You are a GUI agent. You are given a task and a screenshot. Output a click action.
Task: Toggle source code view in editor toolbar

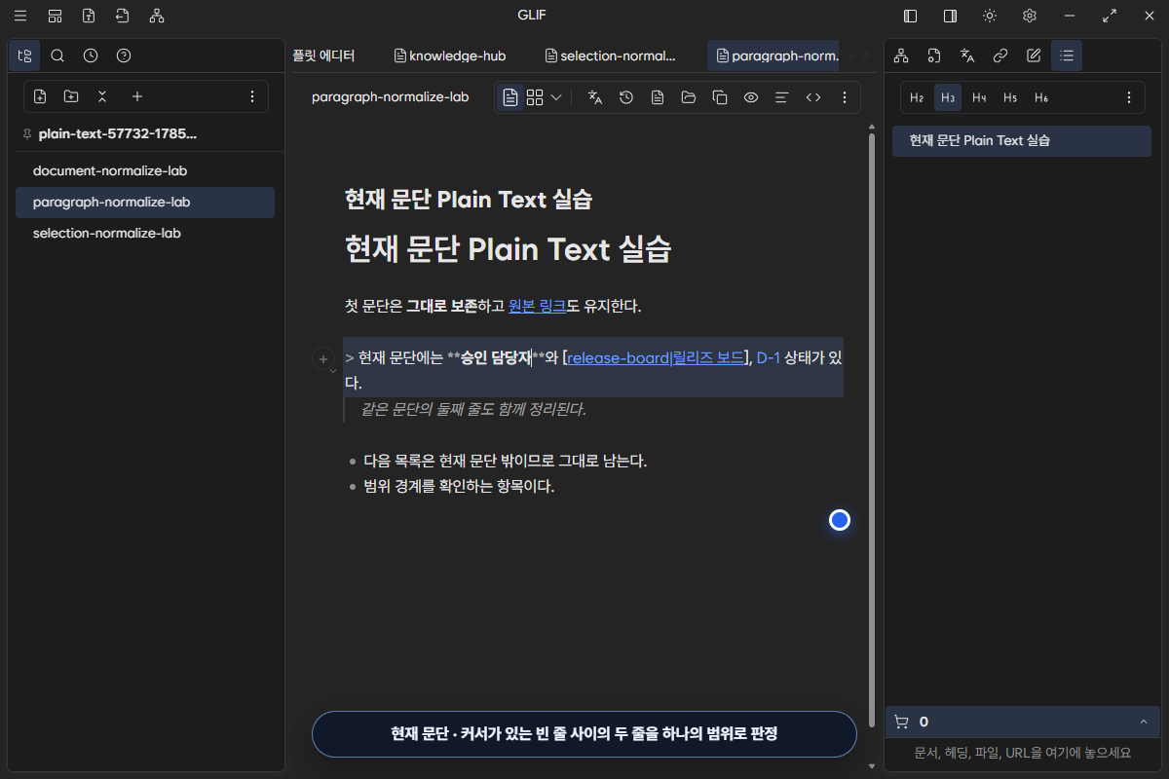tap(813, 97)
